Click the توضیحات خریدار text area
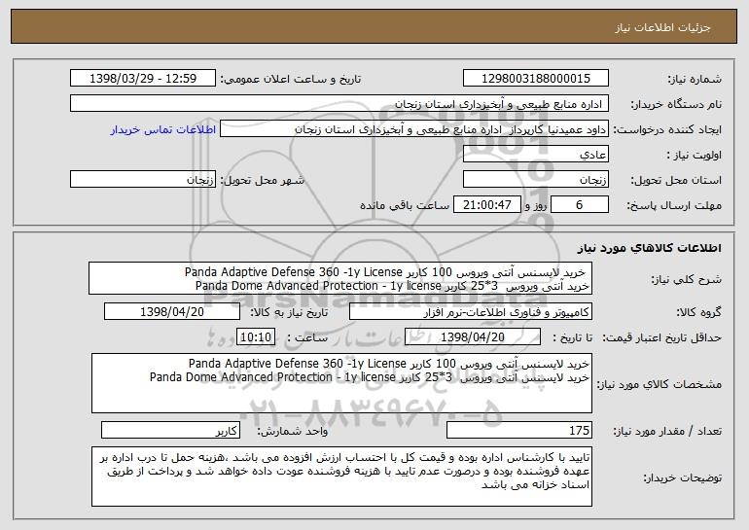Image resolution: width=749 pixels, height=530 pixels. [341, 477]
